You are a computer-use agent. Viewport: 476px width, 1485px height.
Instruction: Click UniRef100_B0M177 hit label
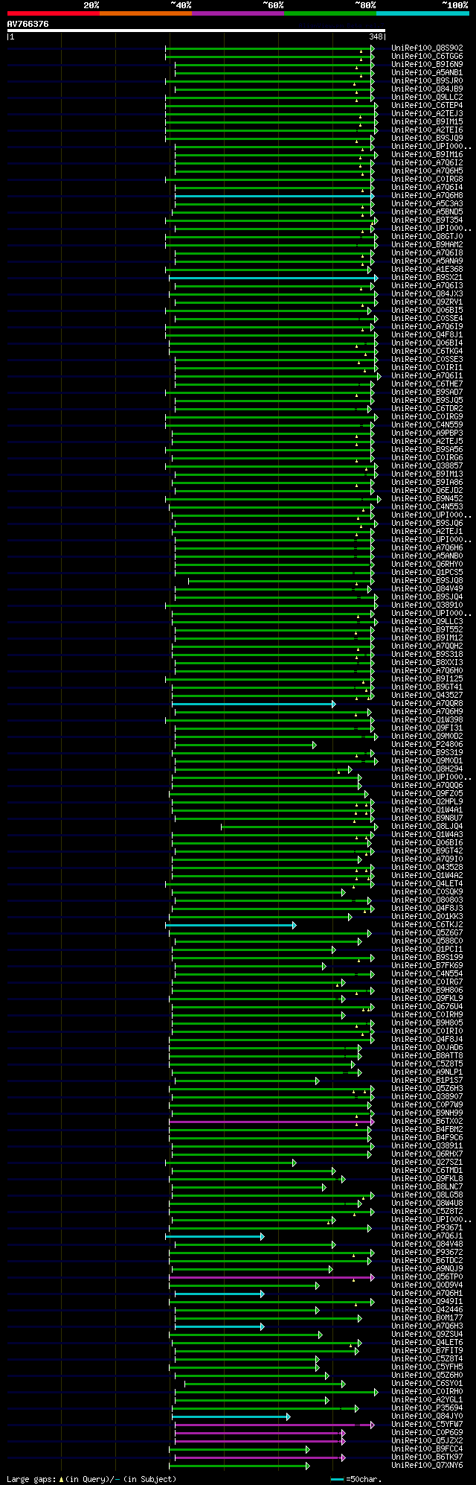427,1317
